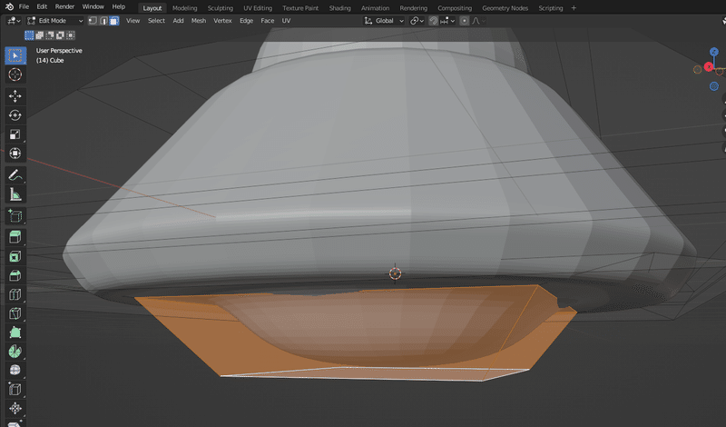Open the Mesh menu

point(198,20)
